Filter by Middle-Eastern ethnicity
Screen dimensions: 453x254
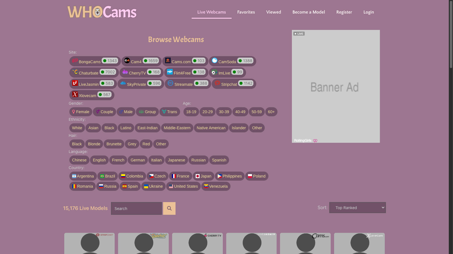[177, 128]
